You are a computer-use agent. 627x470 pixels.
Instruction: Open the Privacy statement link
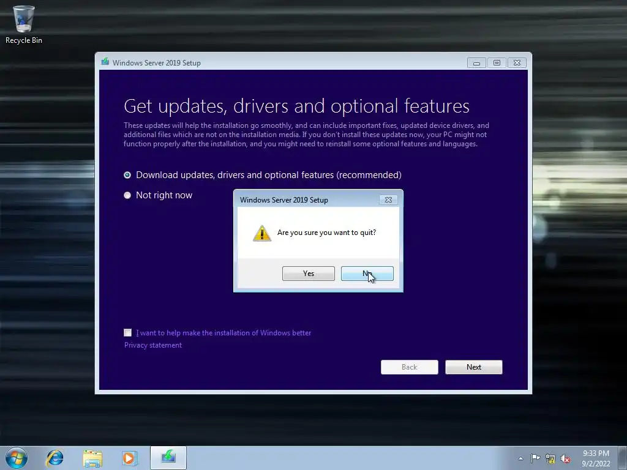152,345
